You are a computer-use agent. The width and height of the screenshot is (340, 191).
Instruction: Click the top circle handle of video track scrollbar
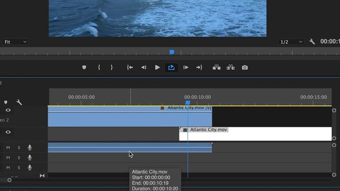point(334,110)
